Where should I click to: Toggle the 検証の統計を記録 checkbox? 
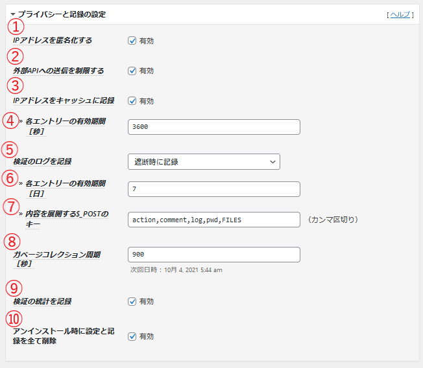click(132, 301)
